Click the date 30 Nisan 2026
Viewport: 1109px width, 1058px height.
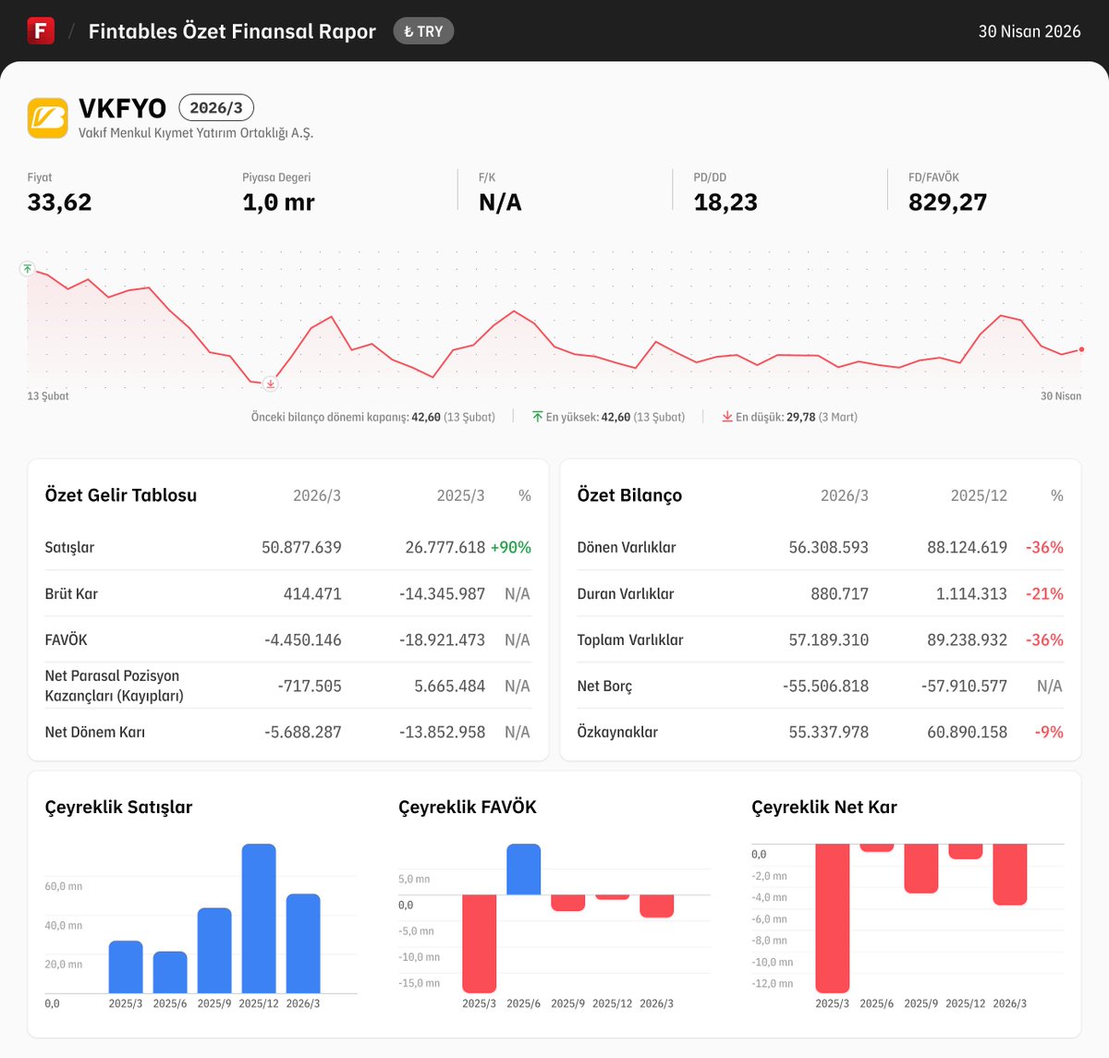tap(1030, 31)
